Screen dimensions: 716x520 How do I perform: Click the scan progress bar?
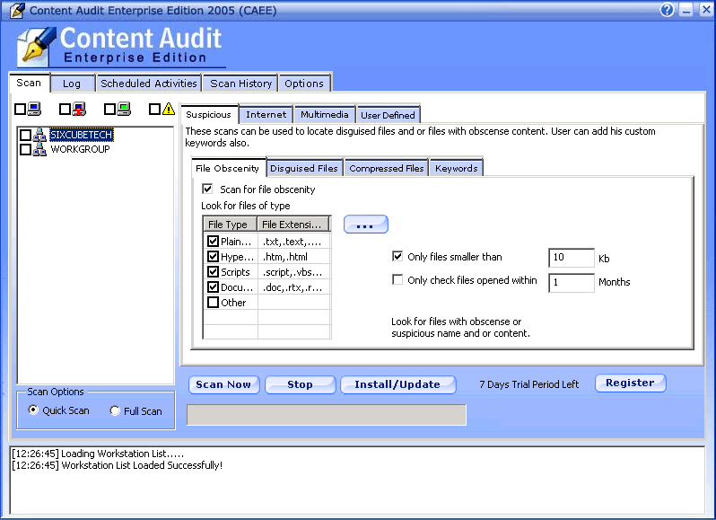click(327, 414)
